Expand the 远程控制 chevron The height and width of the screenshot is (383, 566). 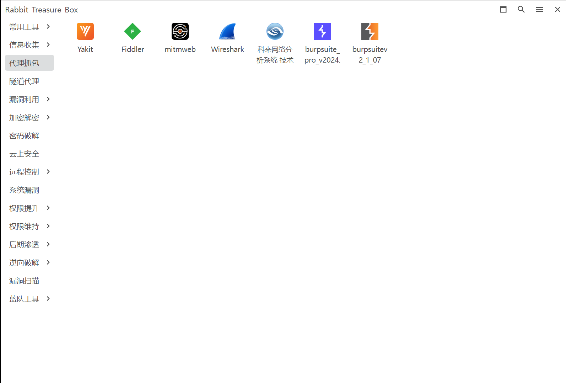[x=48, y=172]
